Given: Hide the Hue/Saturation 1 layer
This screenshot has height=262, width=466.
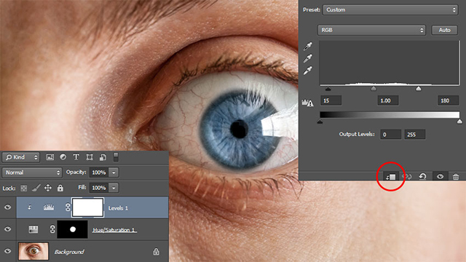Looking at the screenshot, I should (x=8, y=229).
